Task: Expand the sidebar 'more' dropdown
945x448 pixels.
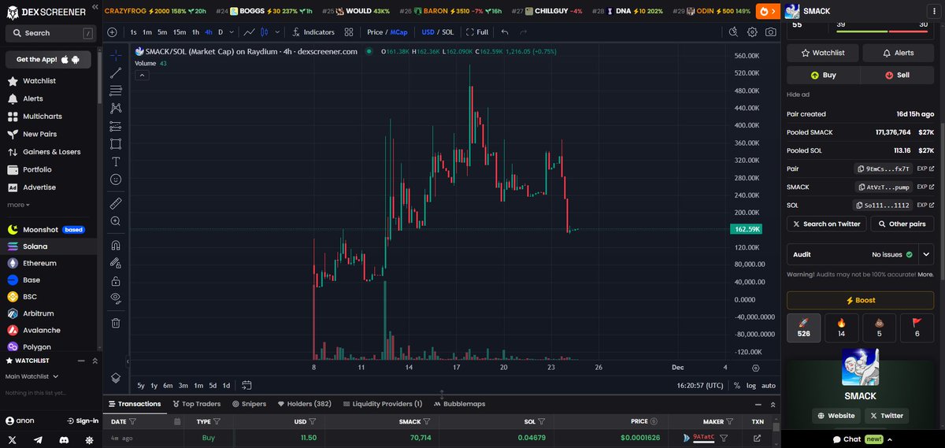Action: tap(19, 205)
